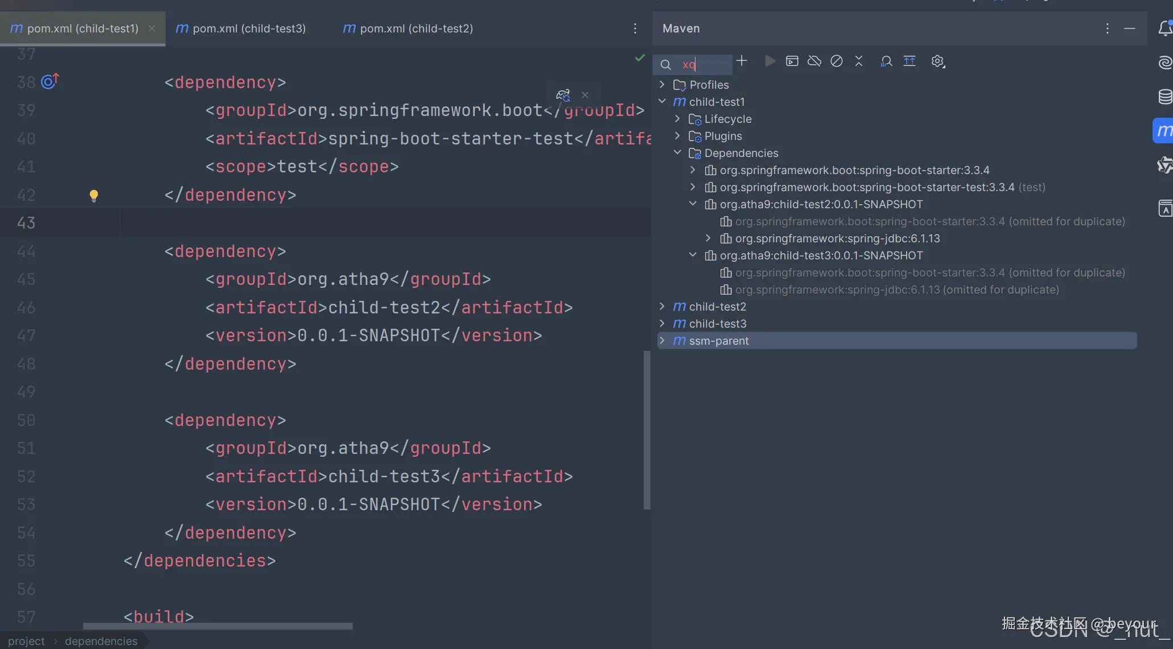Image resolution: width=1173 pixels, height=649 pixels.
Task: Click Execute Maven Goal icon
Action: pyautogui.click(x=792, y=61)
